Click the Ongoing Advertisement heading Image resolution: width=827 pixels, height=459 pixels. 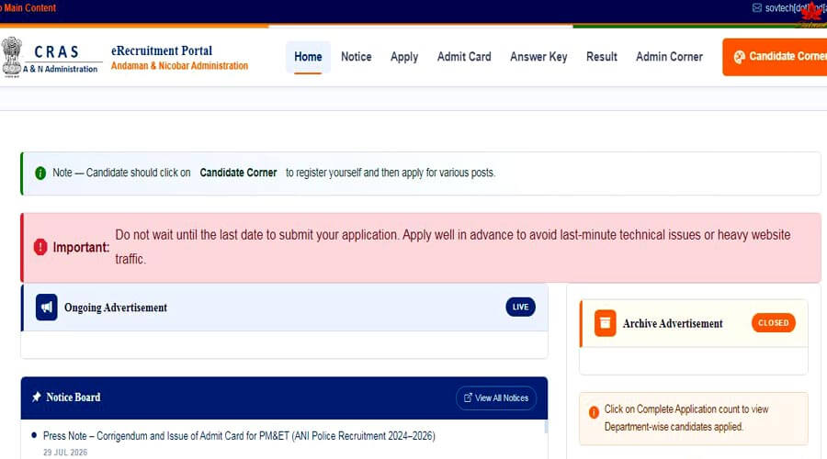click(x=116, y=308)
